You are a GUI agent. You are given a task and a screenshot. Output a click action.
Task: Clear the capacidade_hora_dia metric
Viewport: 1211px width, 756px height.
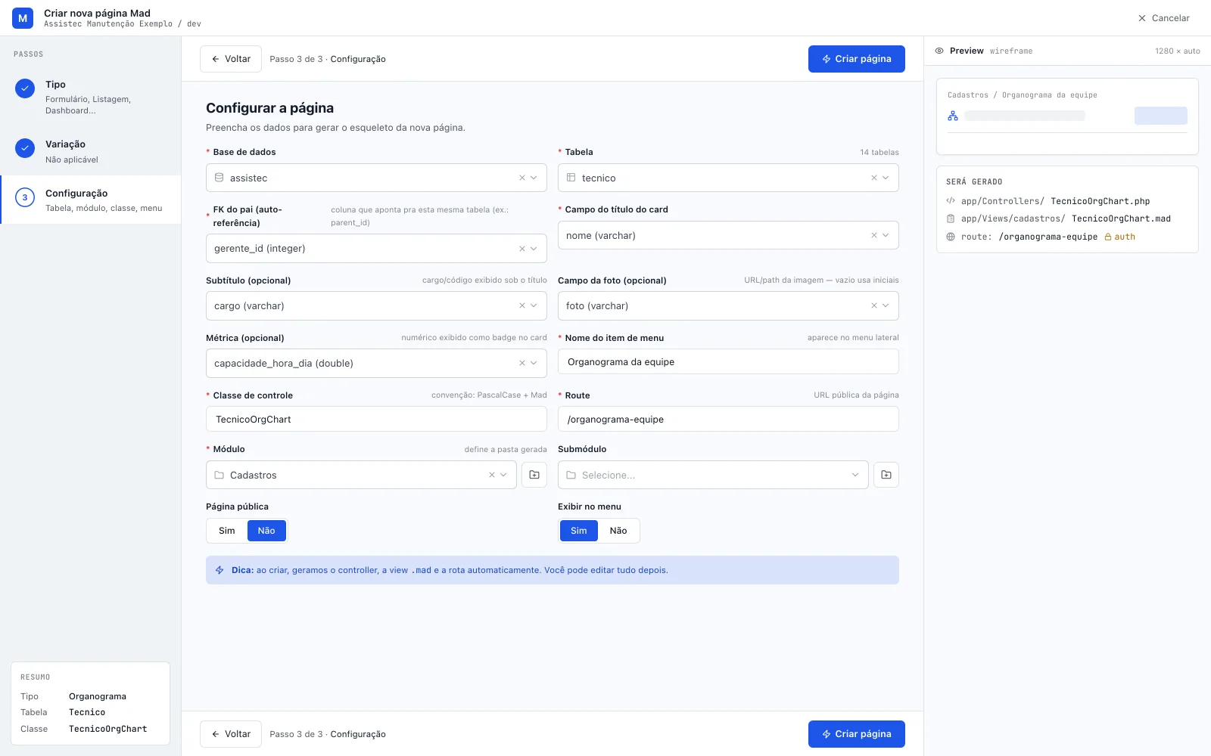[x=522, y=364]
